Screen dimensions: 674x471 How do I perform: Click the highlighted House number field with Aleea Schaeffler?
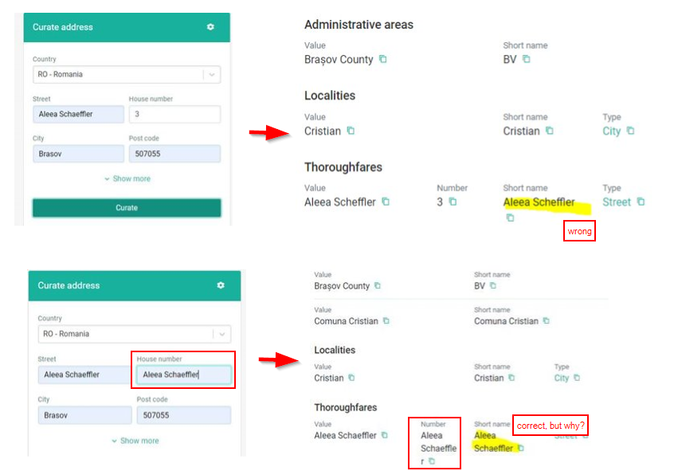pos(183,375)
